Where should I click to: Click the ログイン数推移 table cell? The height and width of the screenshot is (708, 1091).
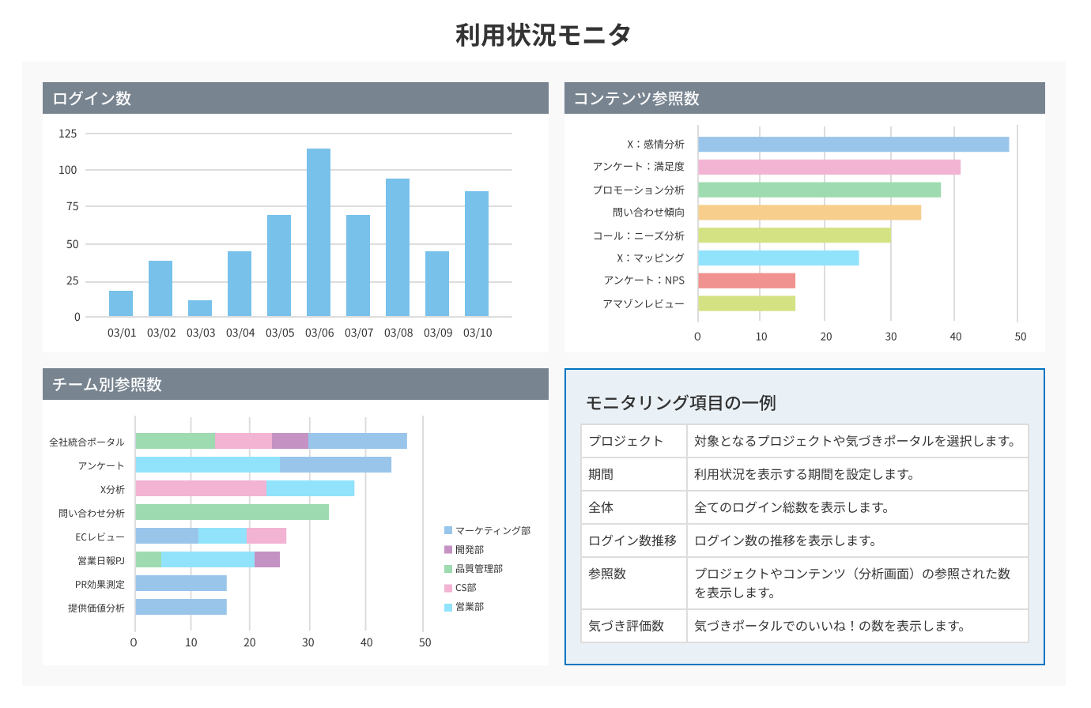[634, 540]
